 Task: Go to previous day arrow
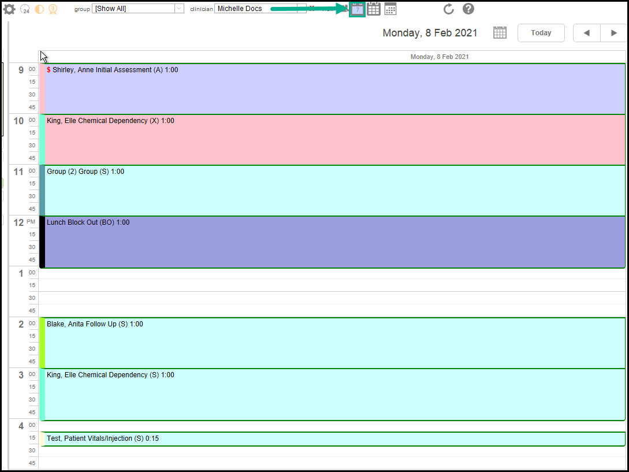(586, 33)
